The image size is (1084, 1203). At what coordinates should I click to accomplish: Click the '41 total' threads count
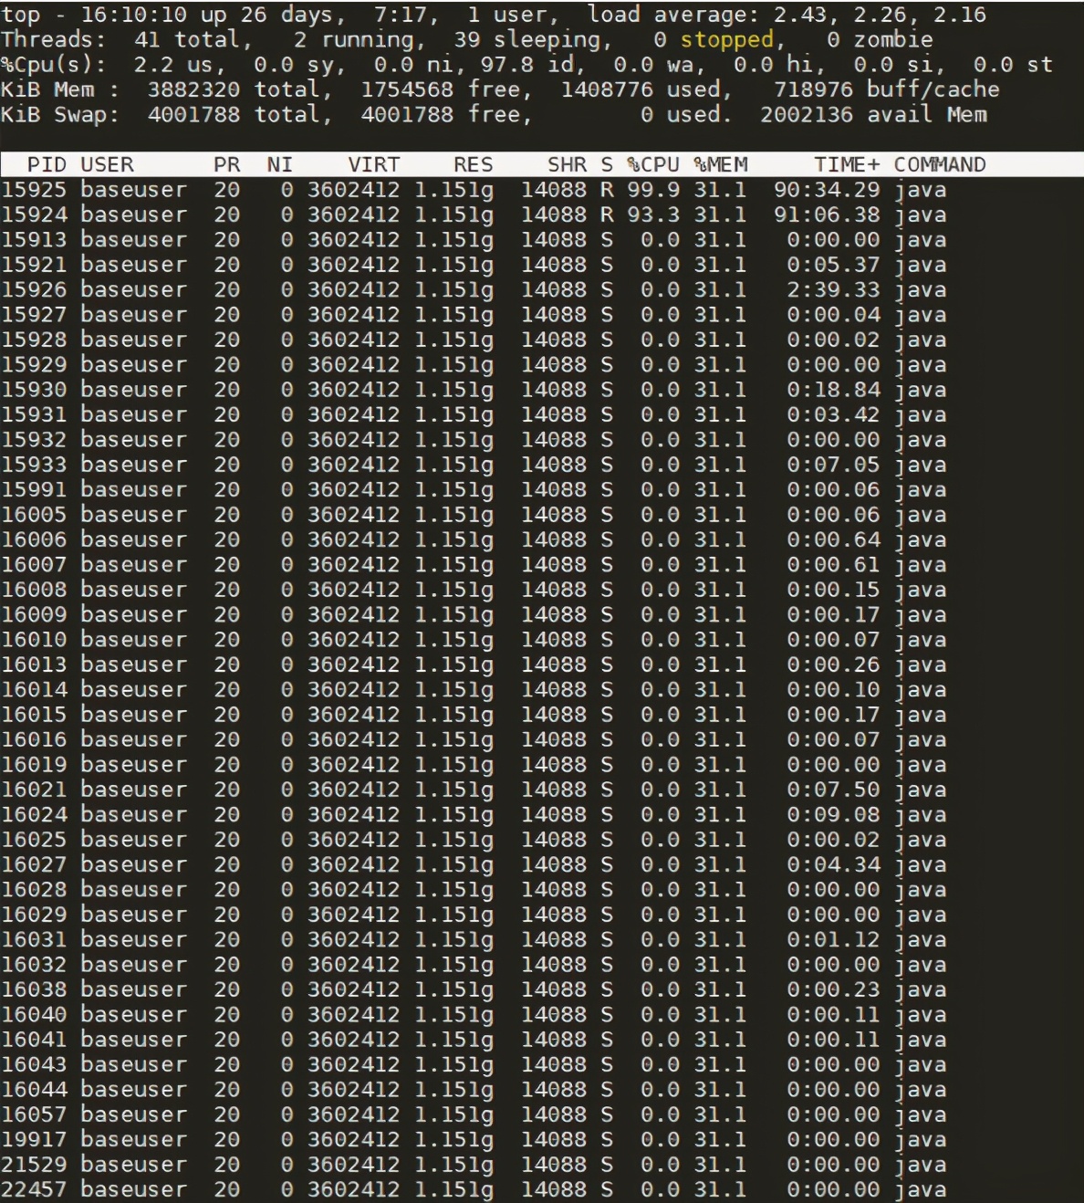click(188, 39)
